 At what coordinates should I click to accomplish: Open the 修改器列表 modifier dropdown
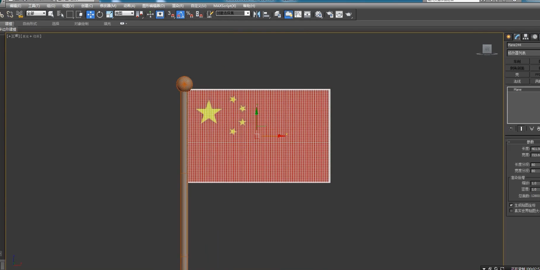coord(524,53)
